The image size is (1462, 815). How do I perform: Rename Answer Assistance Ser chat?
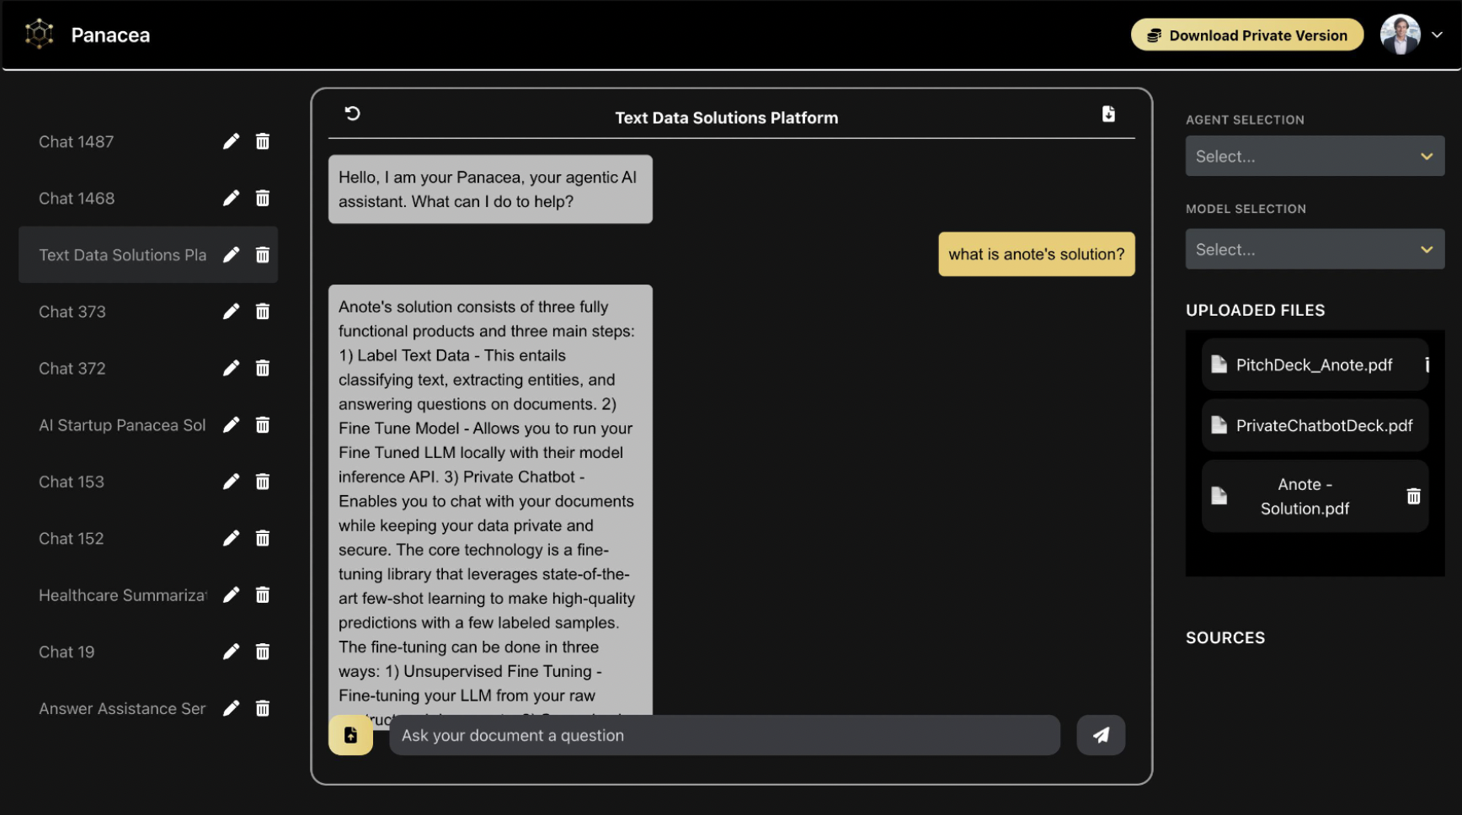tap(231, 708)
